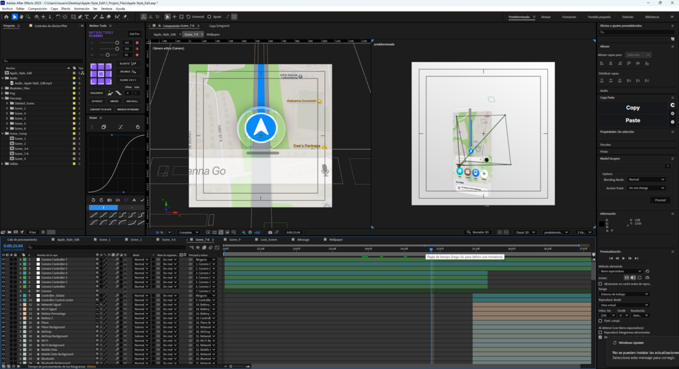Image resolution: width=679 pixels, height=369 pixels.
Task: Toggle audio inclusion speaker icon in preview
Action: click(x=632, y=278)
